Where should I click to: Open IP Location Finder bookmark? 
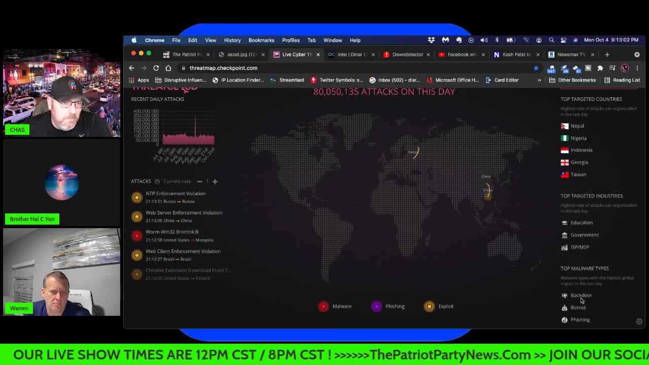point(238,80)
